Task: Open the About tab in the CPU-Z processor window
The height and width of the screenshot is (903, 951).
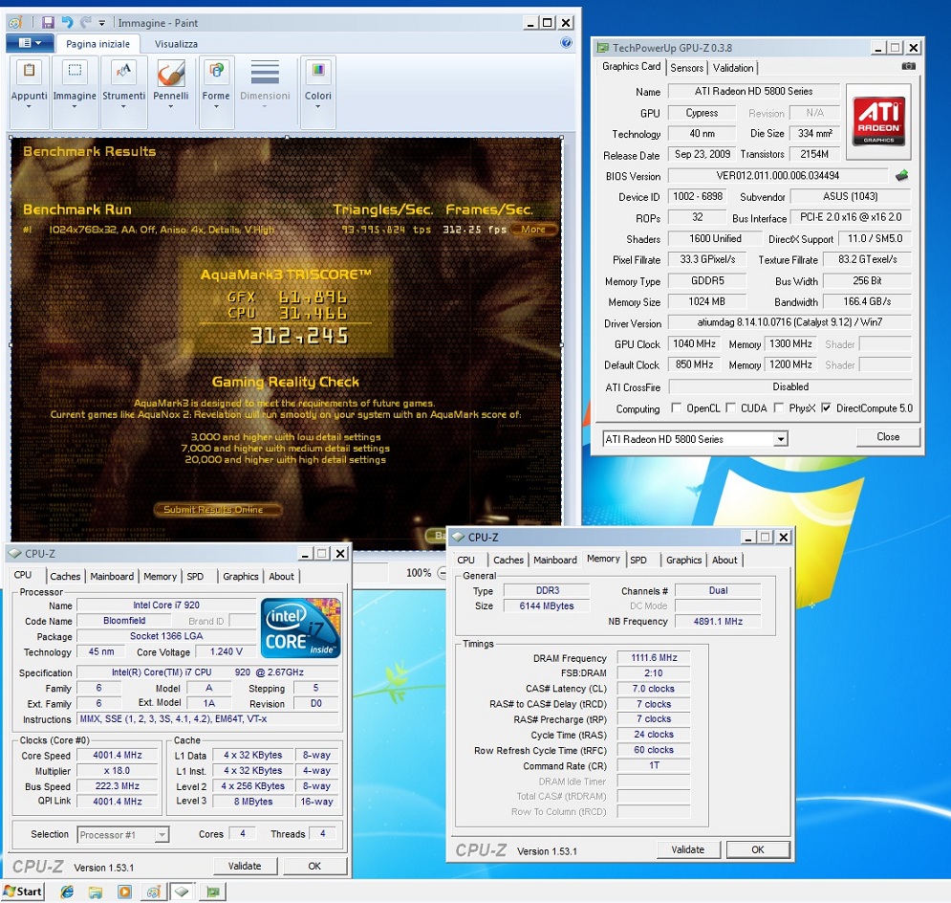Action: [x=281, y=577]
